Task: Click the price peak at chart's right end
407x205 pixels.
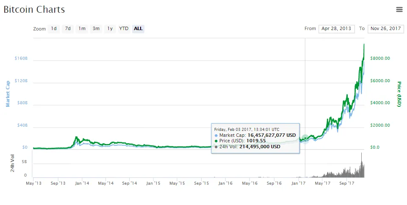Action: point(364,44)
